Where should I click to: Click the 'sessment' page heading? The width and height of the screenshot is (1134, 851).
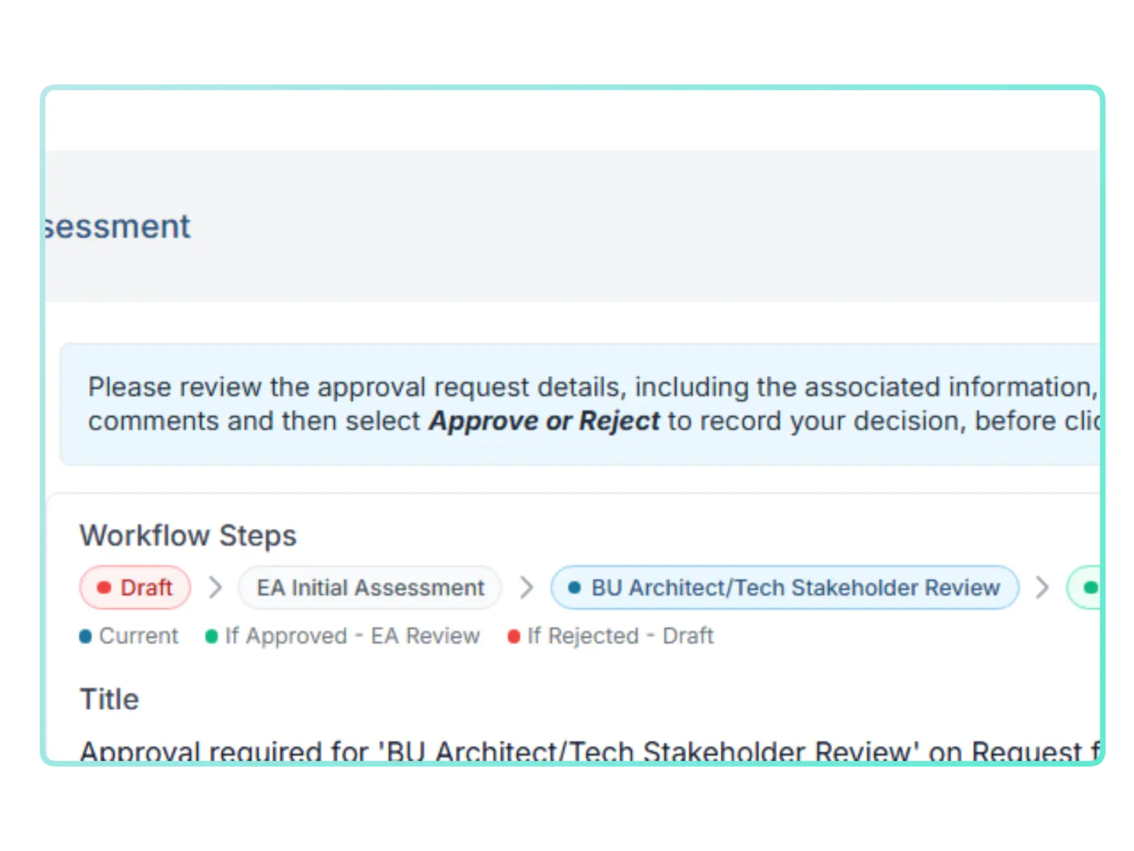point(118,227)
